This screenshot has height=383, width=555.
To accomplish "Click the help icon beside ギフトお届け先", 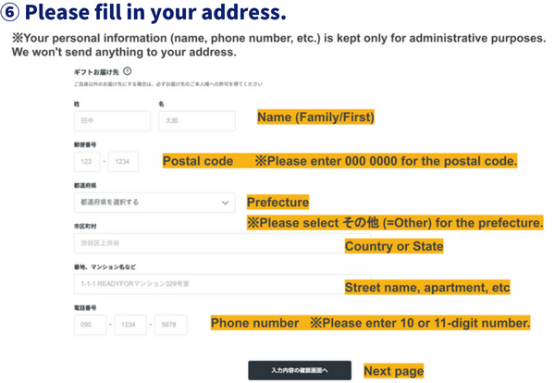I will [127, 70].
